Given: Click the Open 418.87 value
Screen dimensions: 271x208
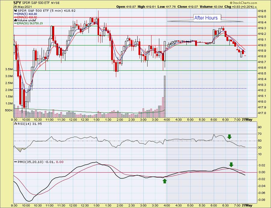Looking at the screenshot, I should [x=126, y=7].
